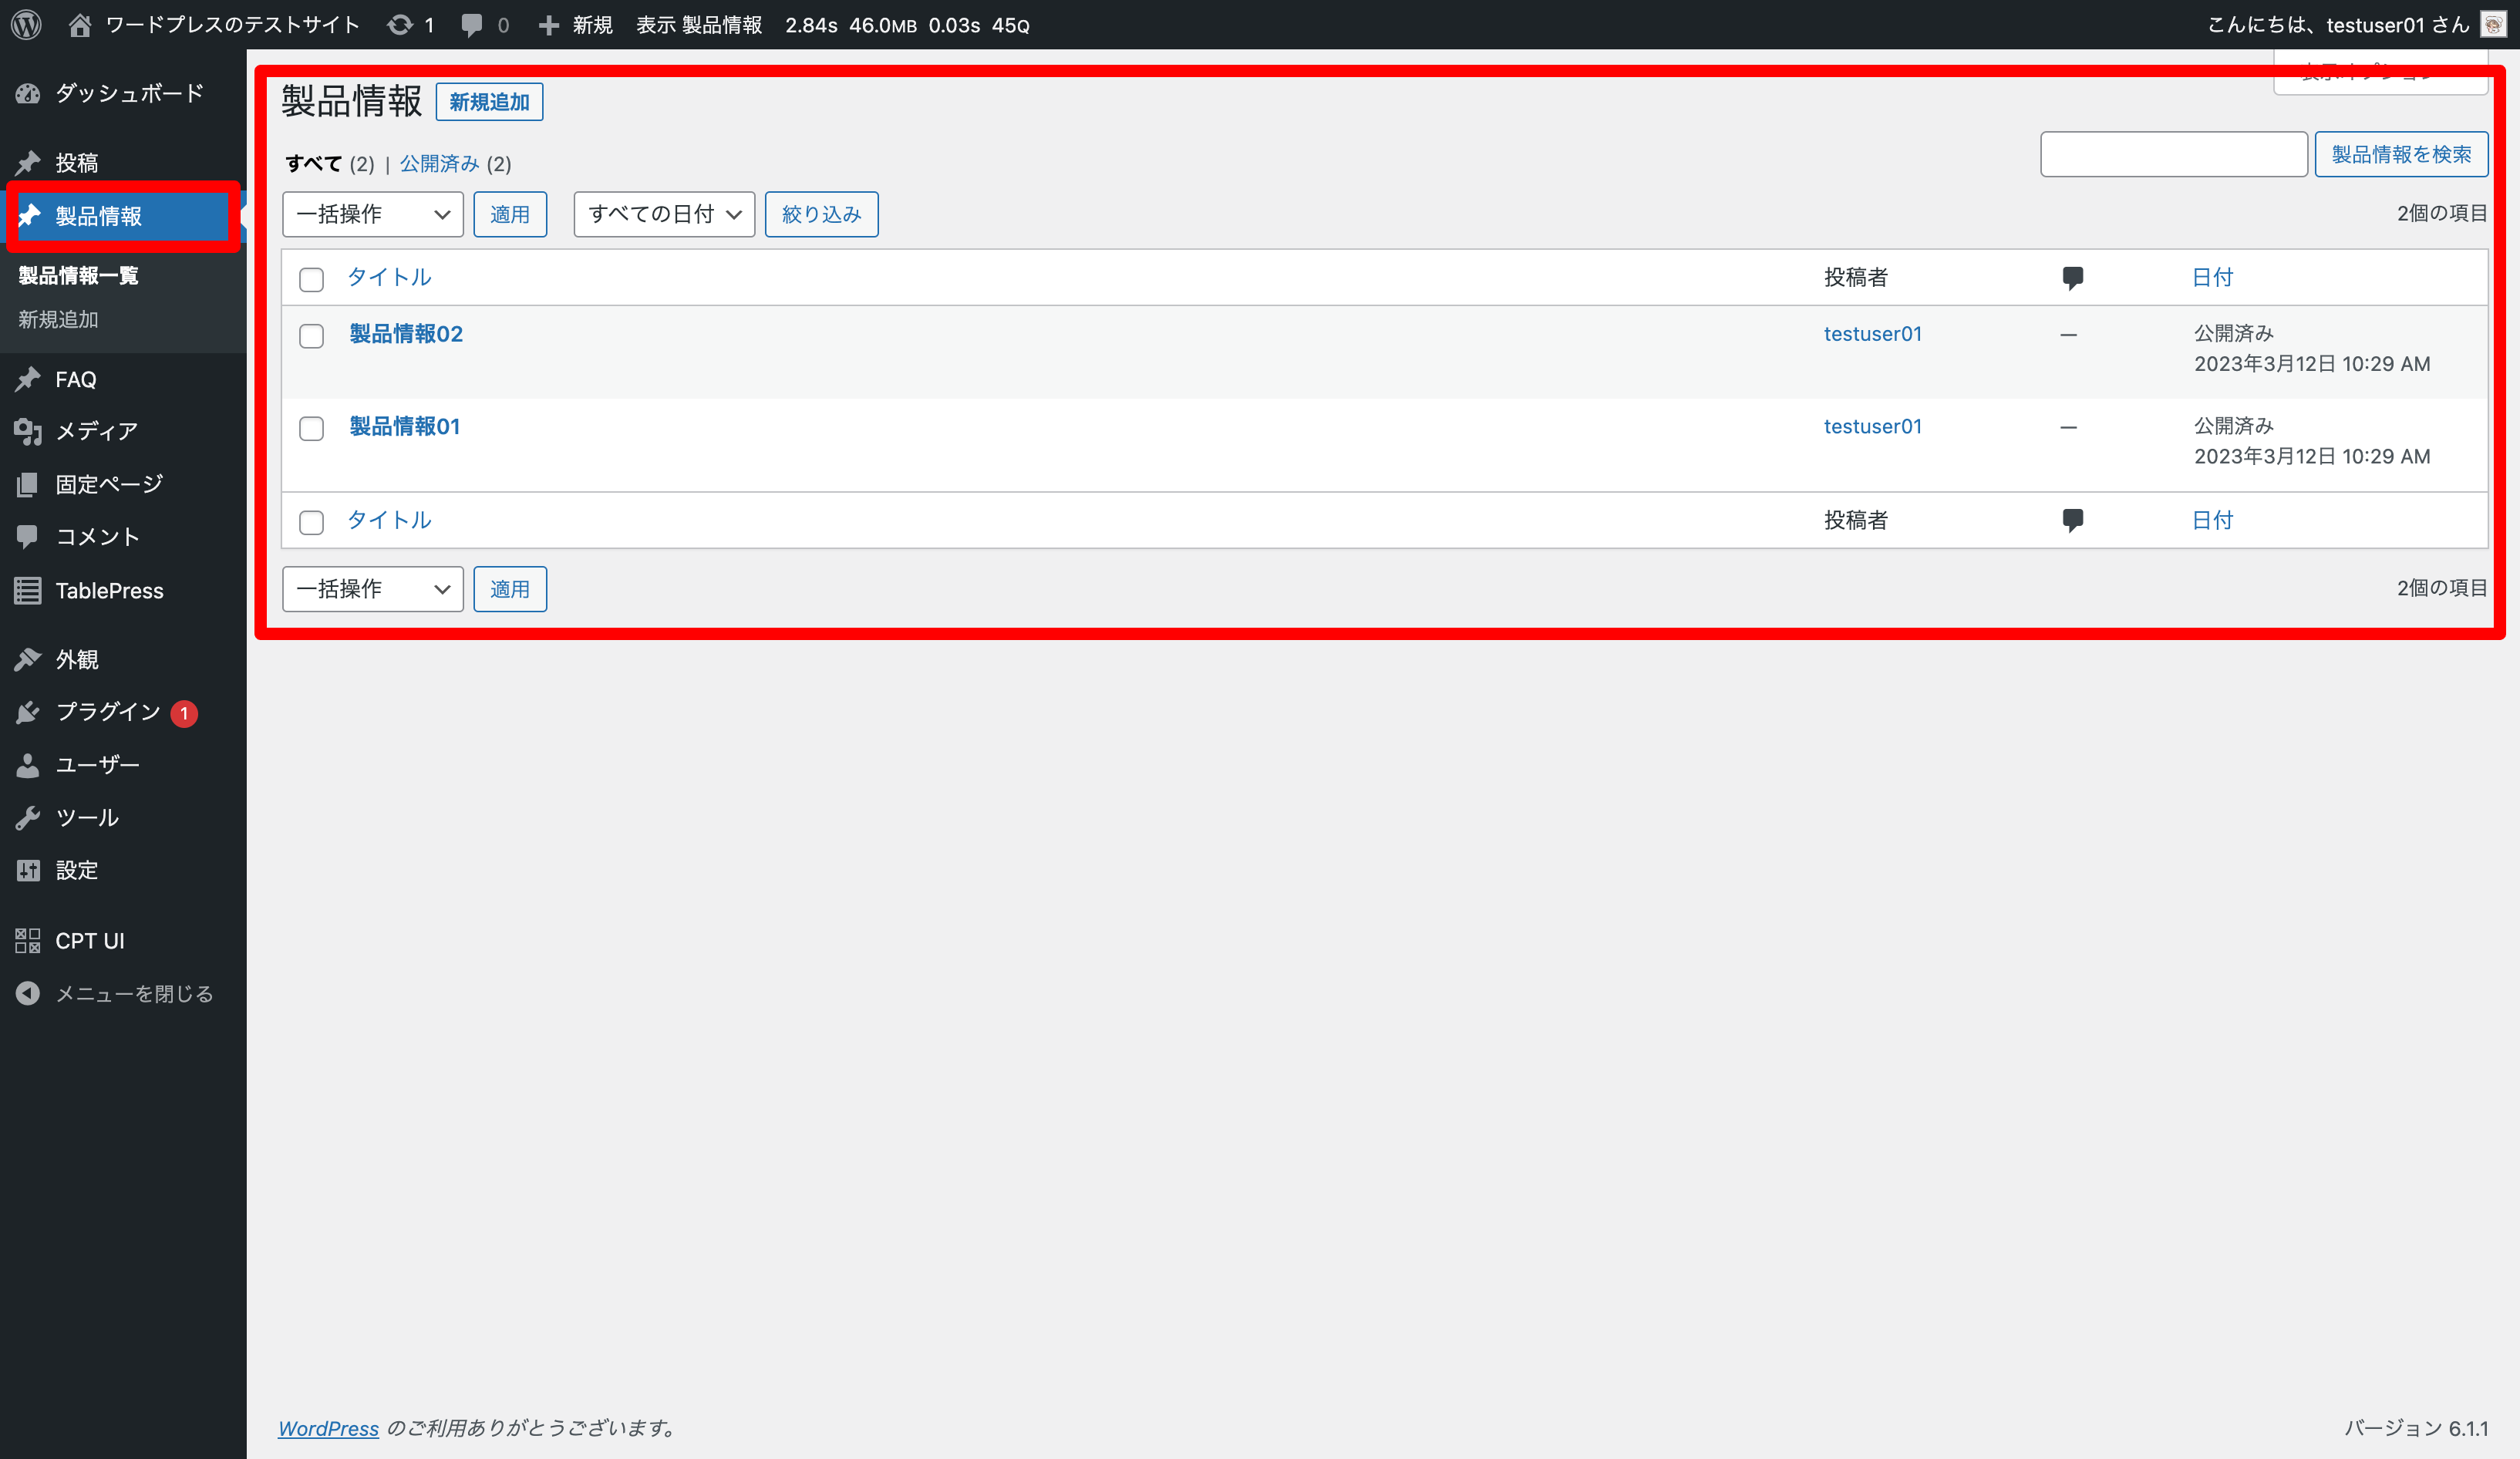Click the 製品情報 pin icon in sidebar
The image size is (2520, 1459).
tap(28, 215)
